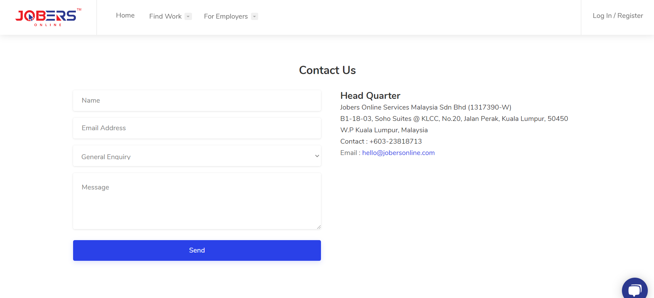Grab the Message box resize handle
Image resolution: width=654 pixels, height=298 pixels.
point(319,227)
